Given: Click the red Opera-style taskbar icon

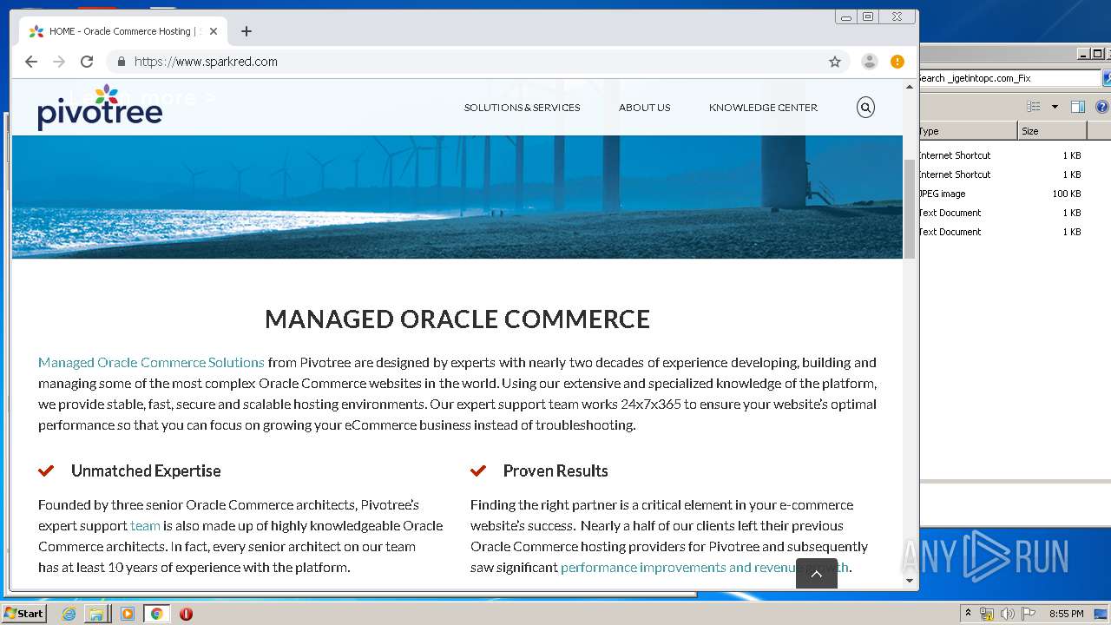Looking at the screenshot, I should click(x=186, y=614).
